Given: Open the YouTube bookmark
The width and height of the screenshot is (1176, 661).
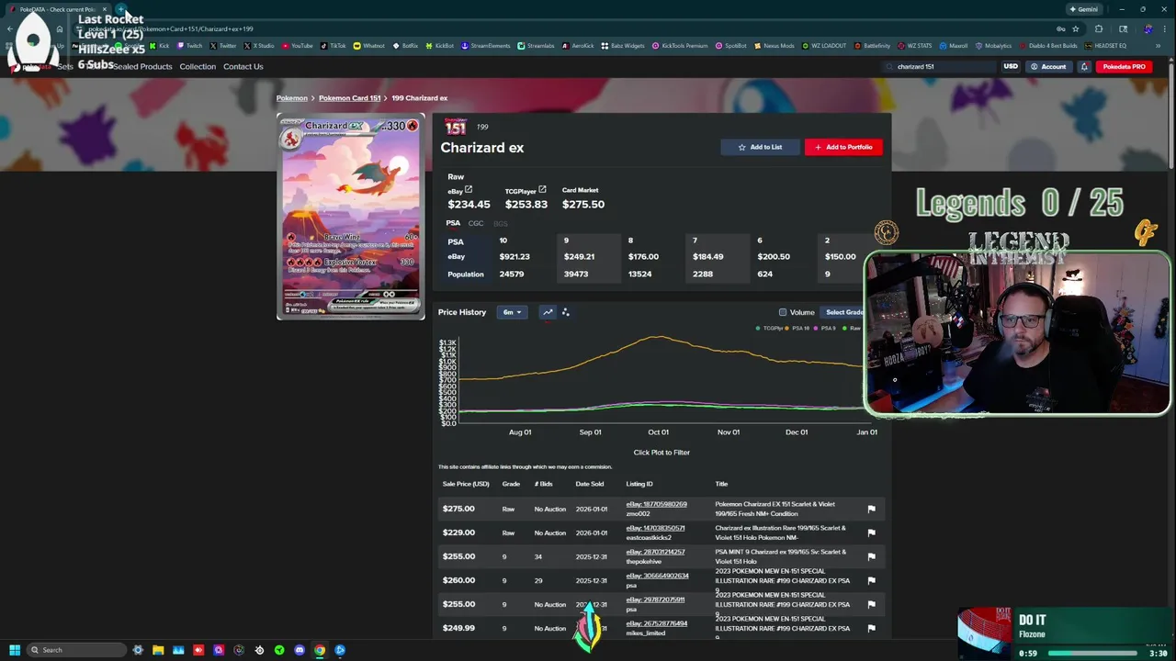Looking at the screenshot, I should 297,46.
